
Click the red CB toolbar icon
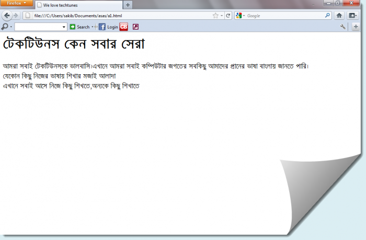(x=124, y=27)
